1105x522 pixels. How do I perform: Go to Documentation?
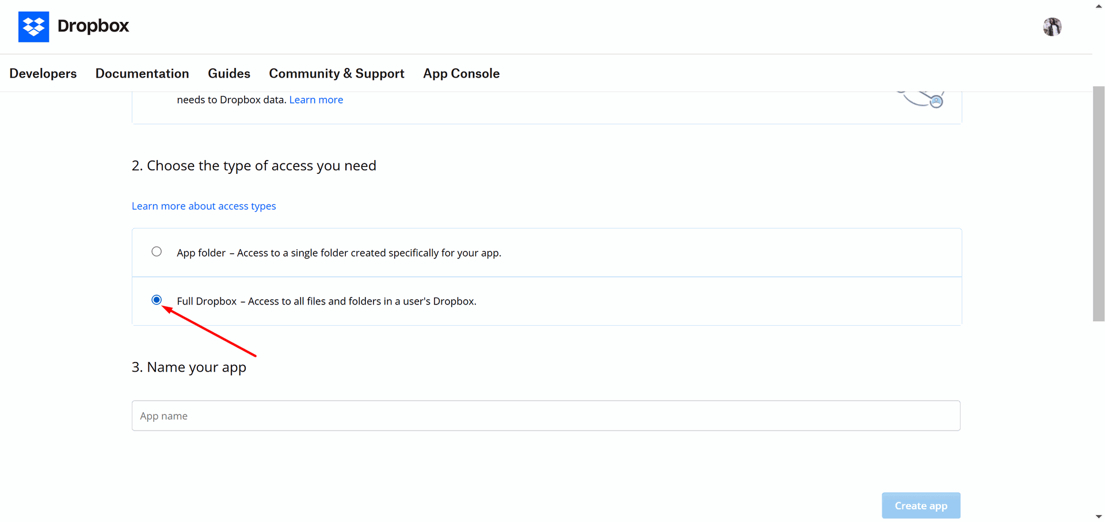point(142,74)
